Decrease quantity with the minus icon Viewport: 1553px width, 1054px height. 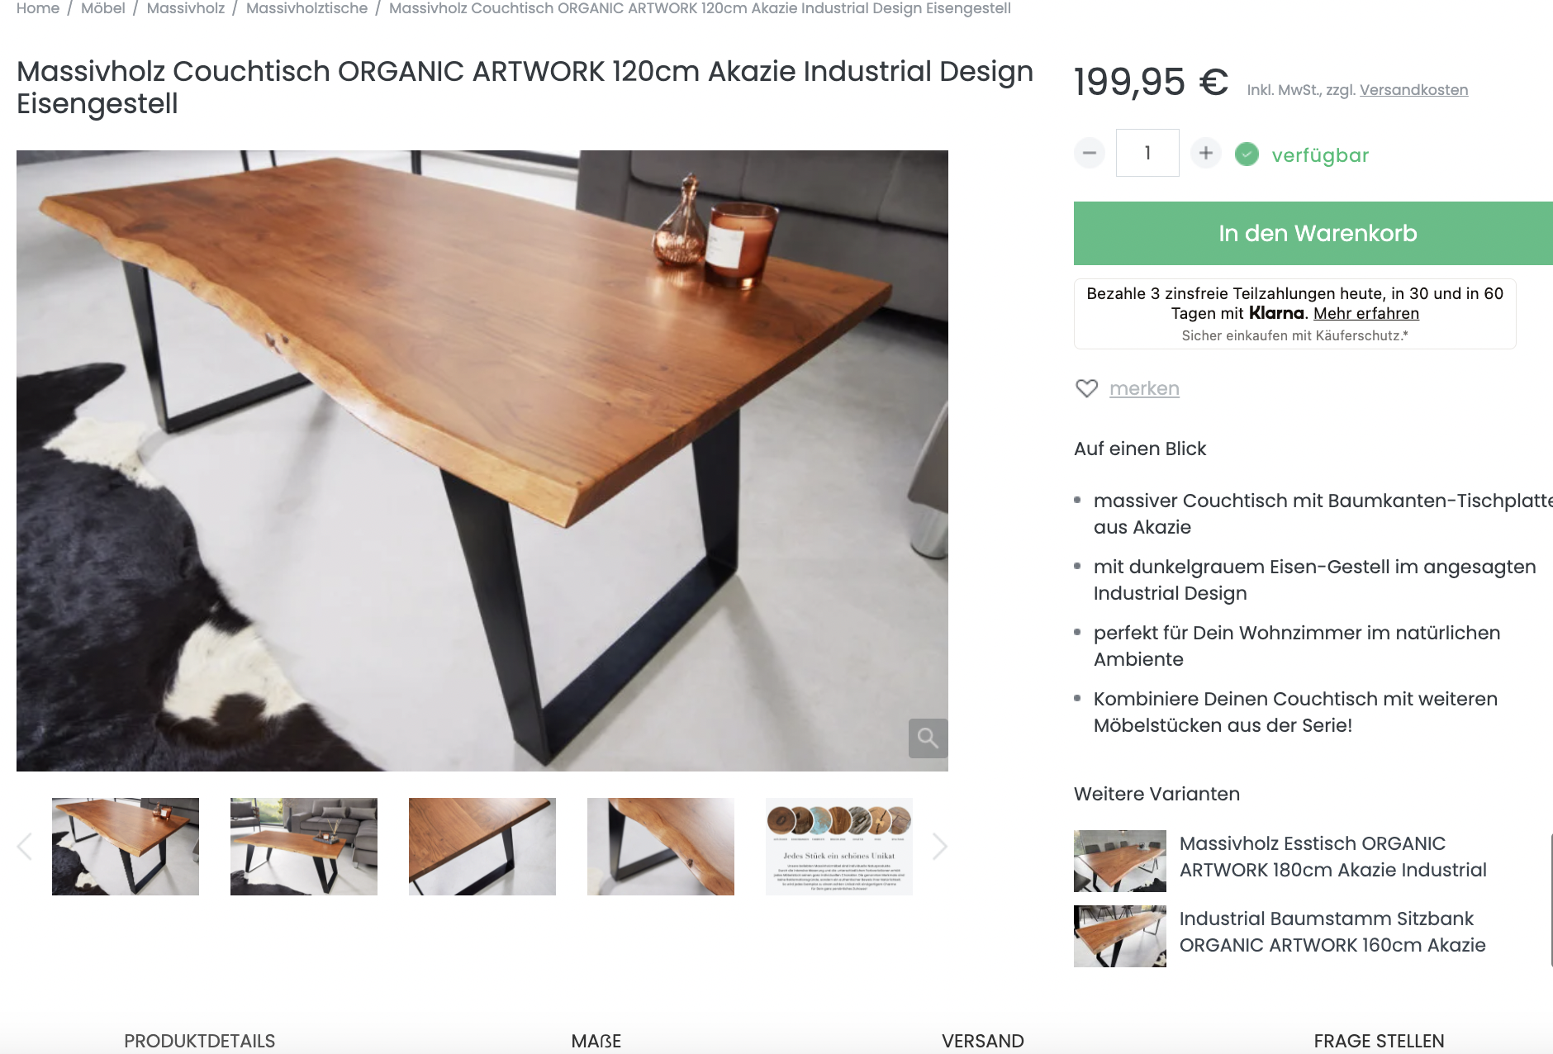1089,153
